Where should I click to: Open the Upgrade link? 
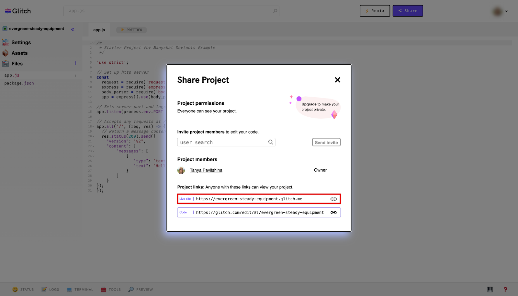[x=309, y=104]
